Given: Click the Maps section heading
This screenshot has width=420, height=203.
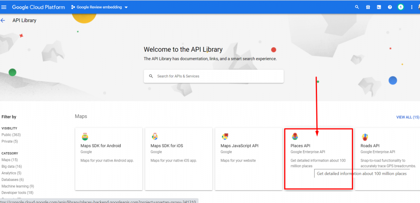Looking at the screenshot, I should point(81,116).
